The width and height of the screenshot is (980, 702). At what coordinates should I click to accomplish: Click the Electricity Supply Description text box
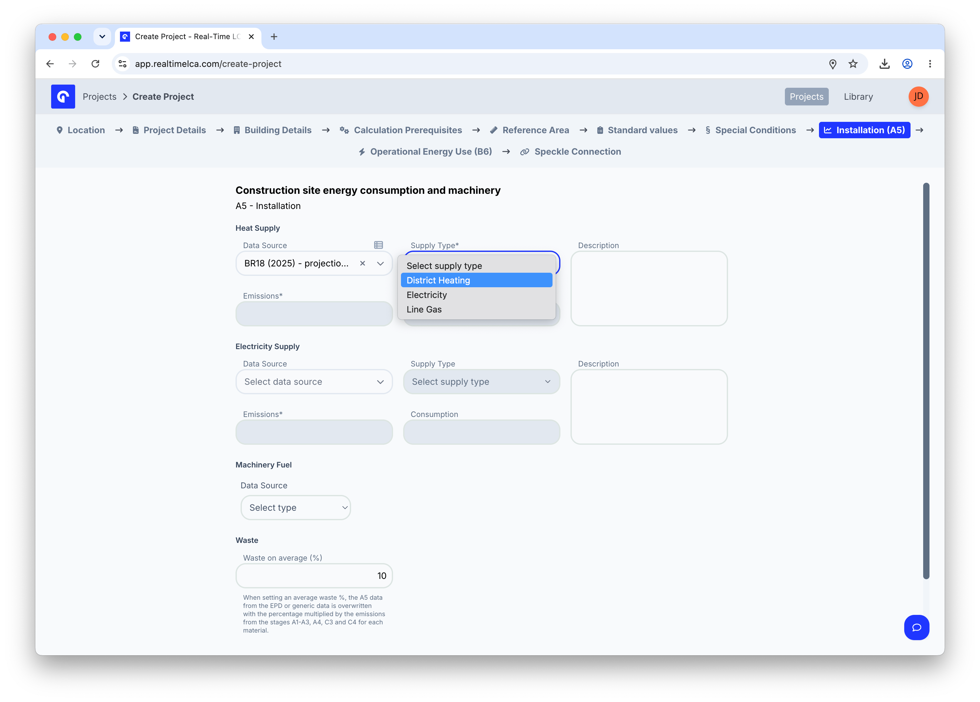click(649, 407)
